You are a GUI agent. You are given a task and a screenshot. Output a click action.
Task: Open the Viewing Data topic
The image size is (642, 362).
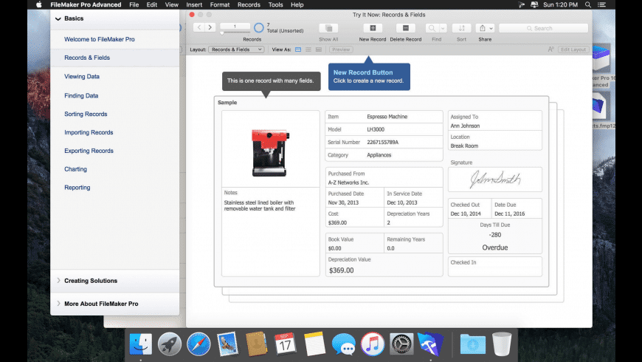82,76
